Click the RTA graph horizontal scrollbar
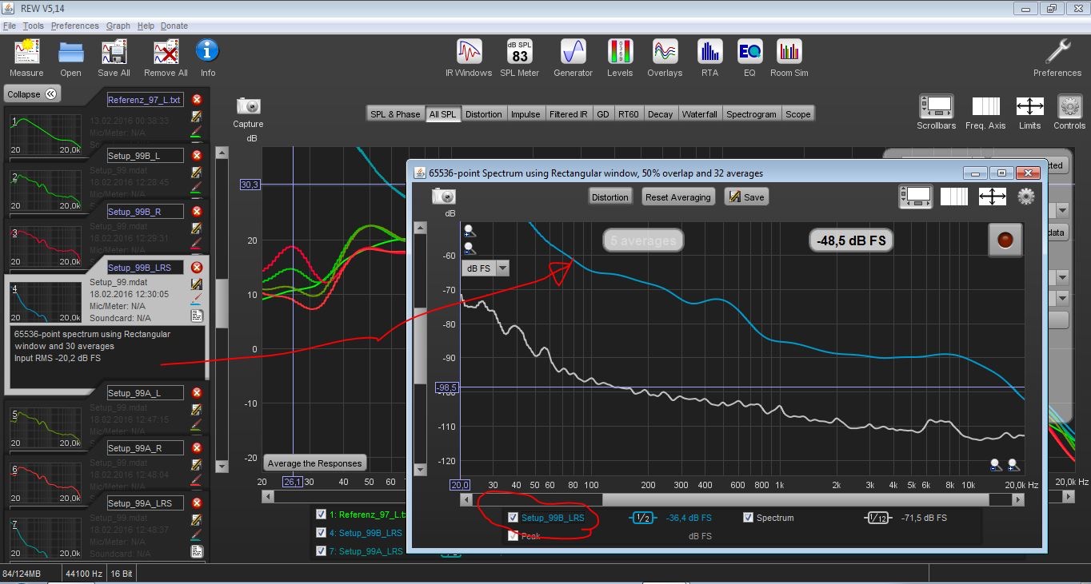 (x=796, y=499)
